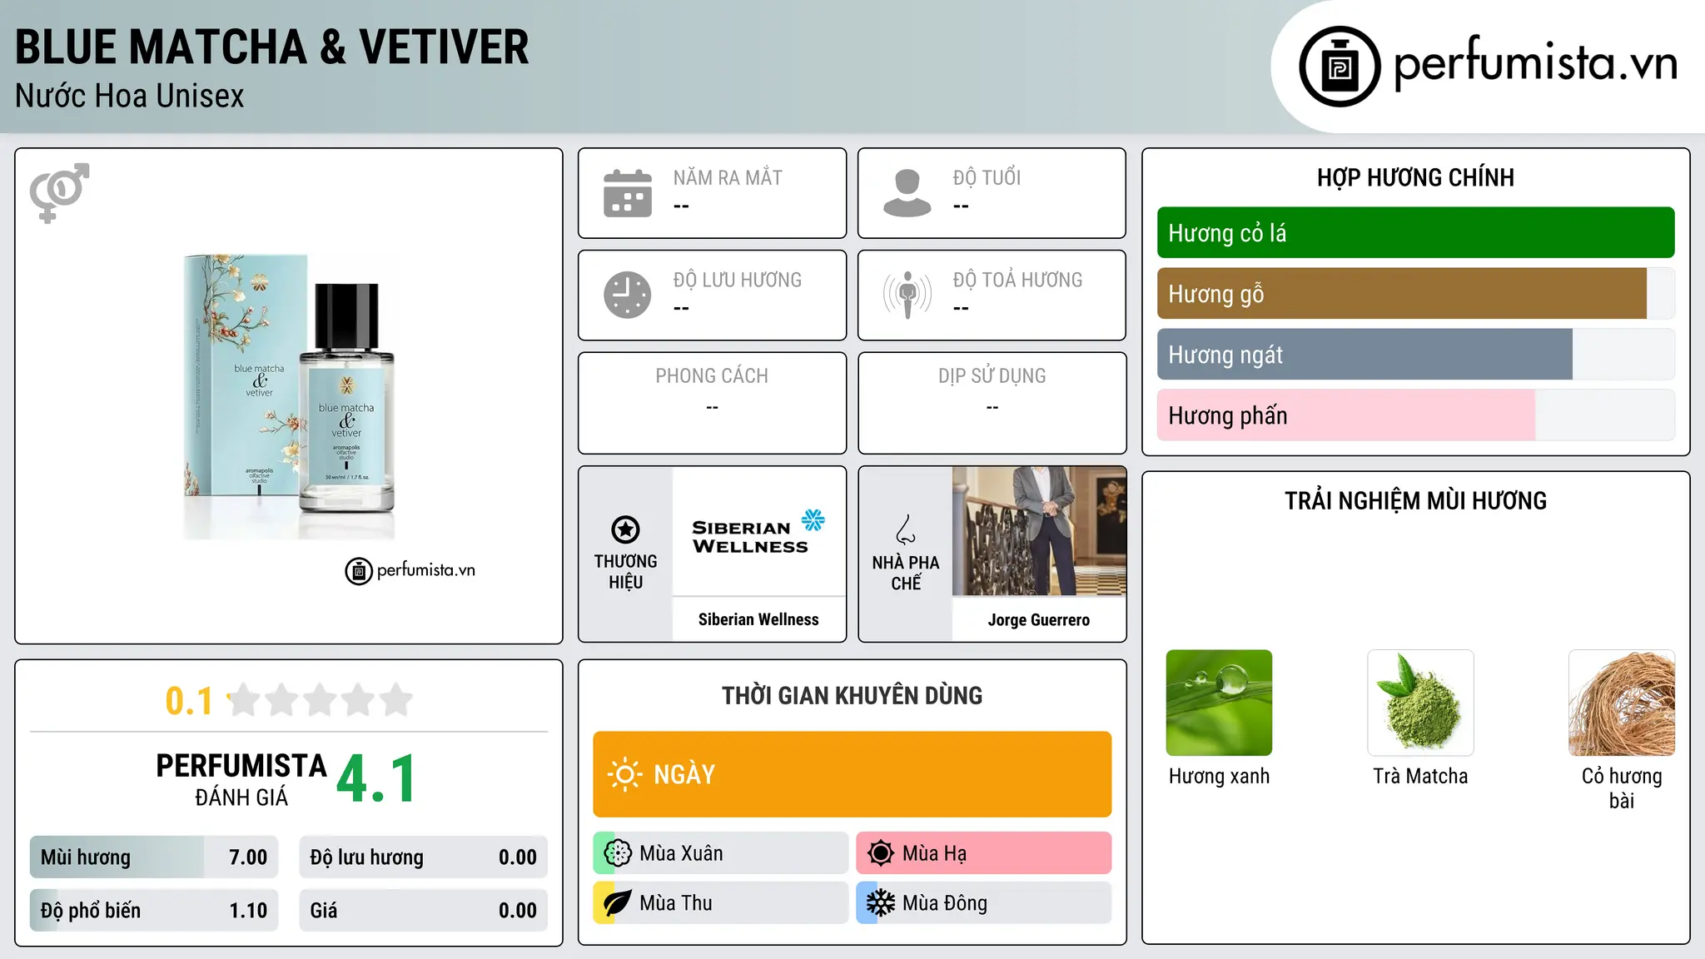Click the calendar icon beside Năm ra mắt
This screenshot has height=959, width=1705.
click(x=628, y=193)
